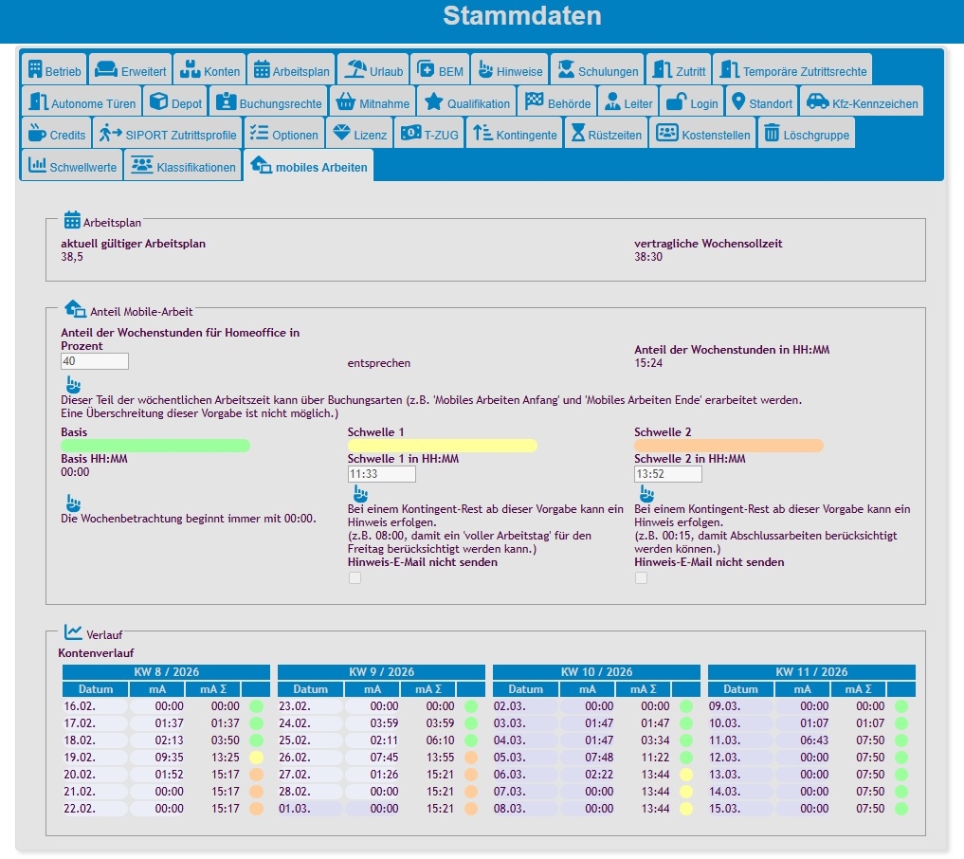The width and height of the screenshot is (964, 859).
Task: Click the SIPORT Zutrittsprofile walking icon
Action: click(x=110, y=133)
